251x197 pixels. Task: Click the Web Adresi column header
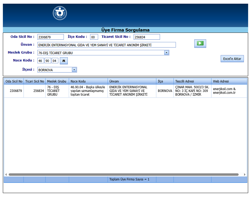229,81
